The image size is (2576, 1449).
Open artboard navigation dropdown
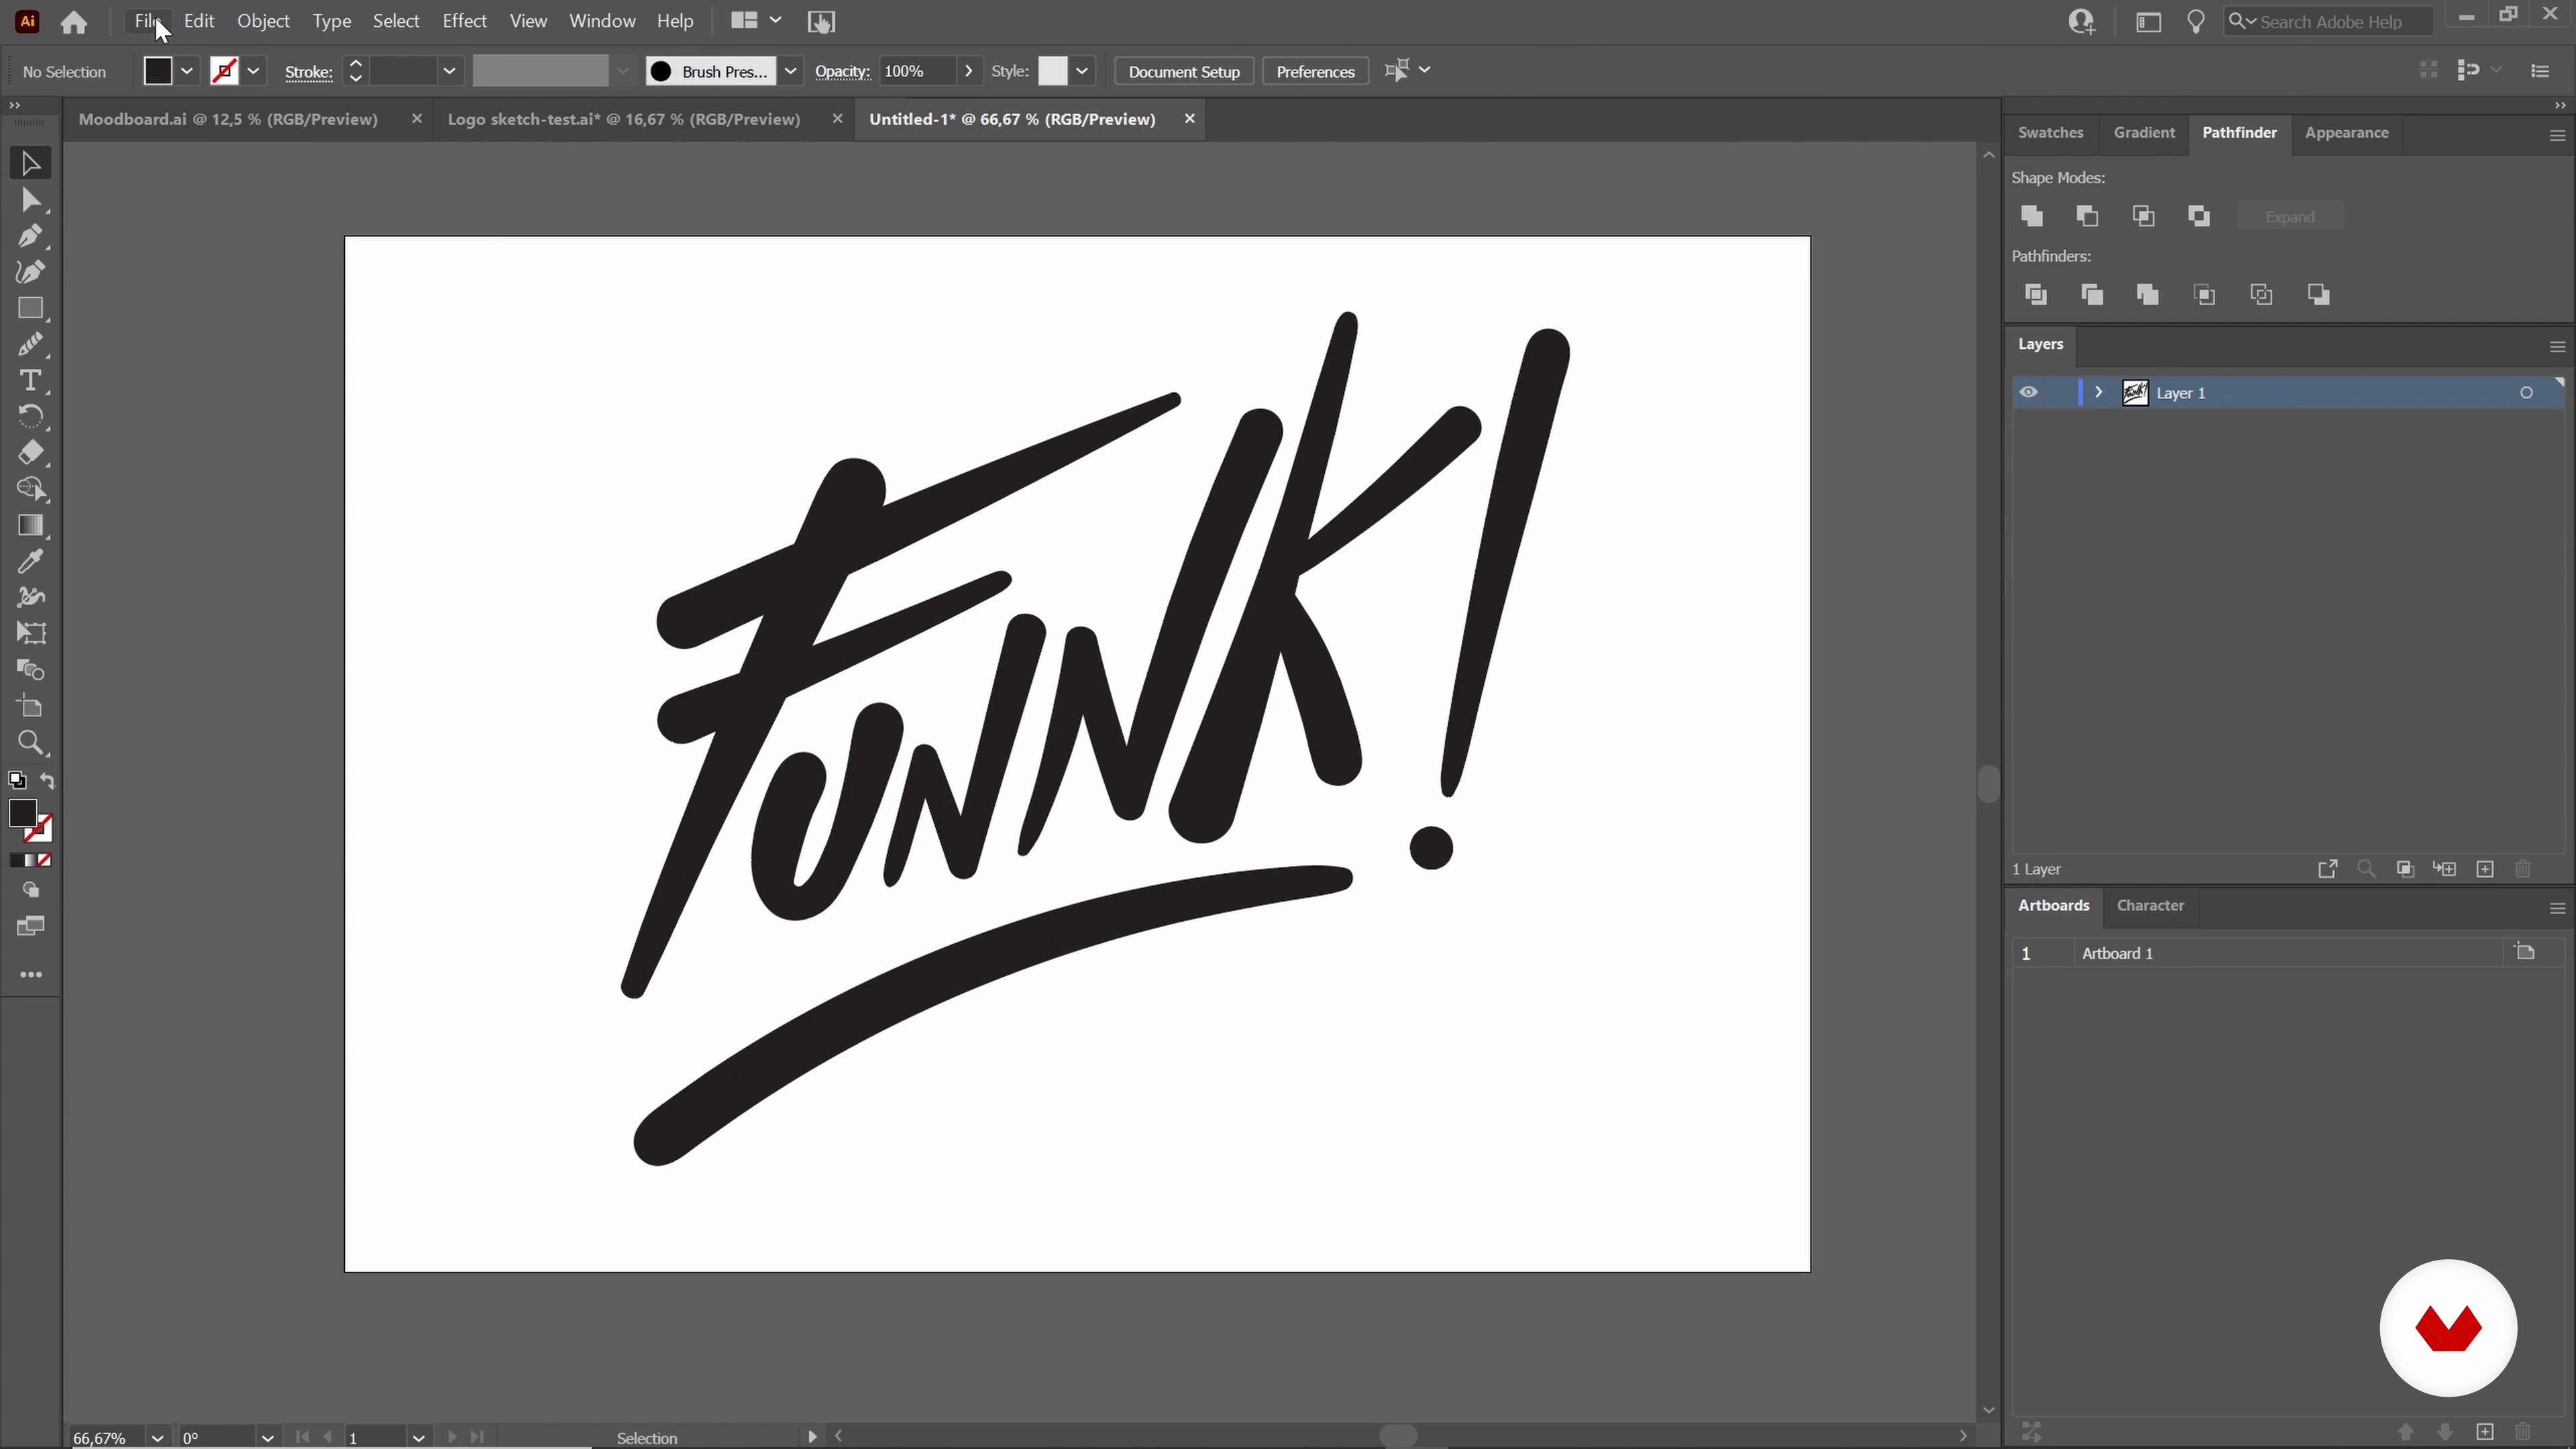pos(418,1438)
